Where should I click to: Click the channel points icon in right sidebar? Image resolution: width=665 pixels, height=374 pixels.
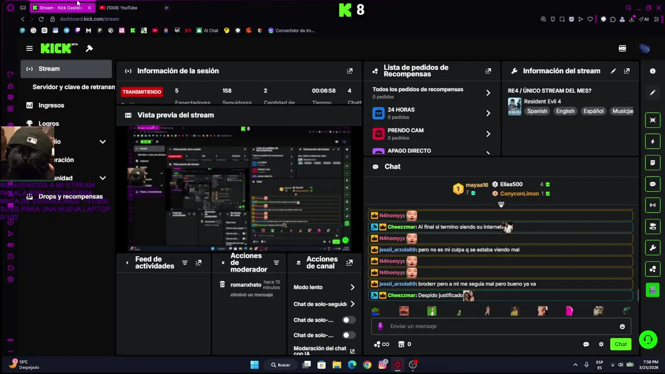point(653,269)
